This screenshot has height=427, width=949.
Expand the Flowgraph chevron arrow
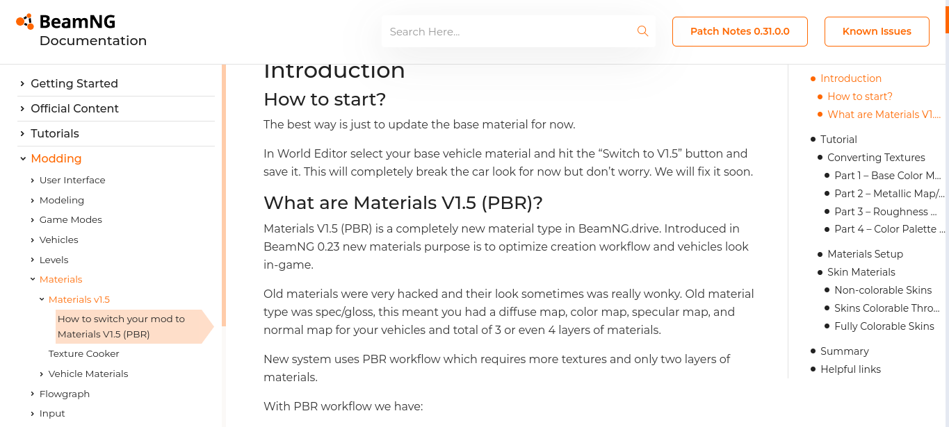(33, 394)
